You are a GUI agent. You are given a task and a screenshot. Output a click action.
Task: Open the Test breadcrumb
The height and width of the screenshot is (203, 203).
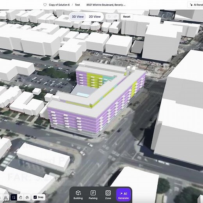[x=77, y=5]
